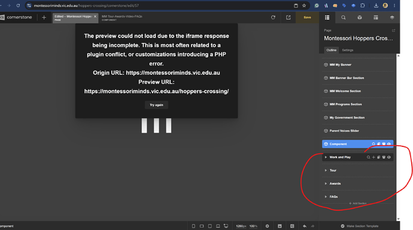This screenshot has width=413, height=230.
Task: Open the Outline panel icon in top toolbar
Action: [327, 17]
